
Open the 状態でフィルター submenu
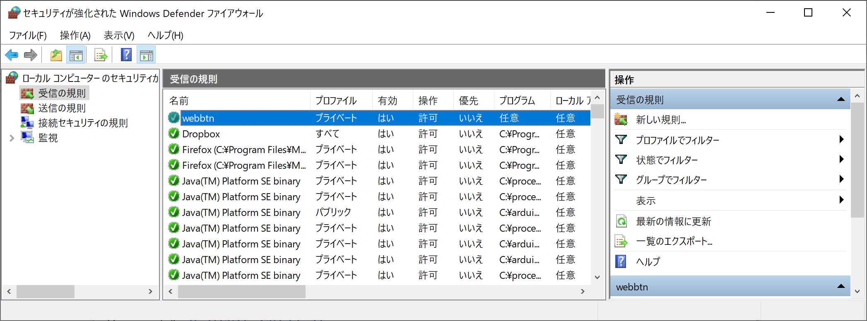point(667,160)
